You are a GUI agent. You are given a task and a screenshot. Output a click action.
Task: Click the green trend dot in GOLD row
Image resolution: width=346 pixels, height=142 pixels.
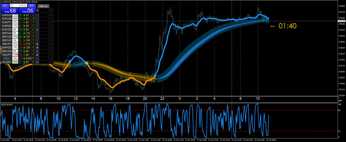coord(24,58)
